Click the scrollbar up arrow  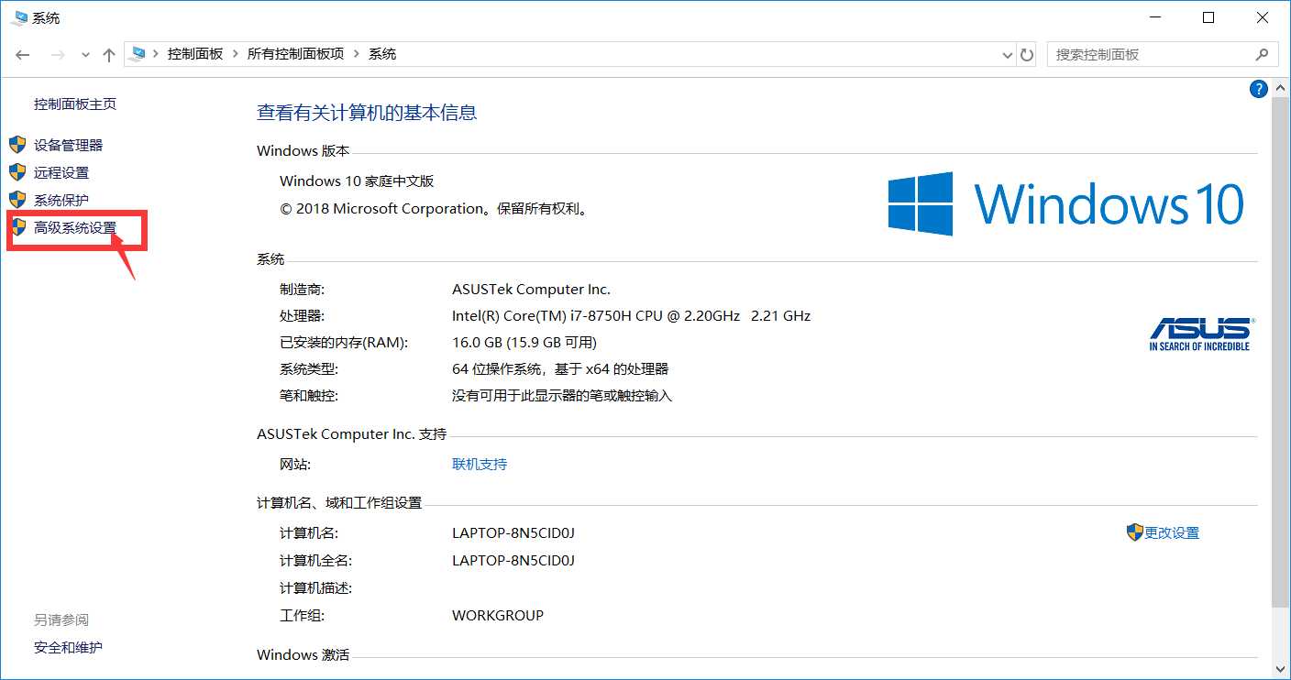1281,88
